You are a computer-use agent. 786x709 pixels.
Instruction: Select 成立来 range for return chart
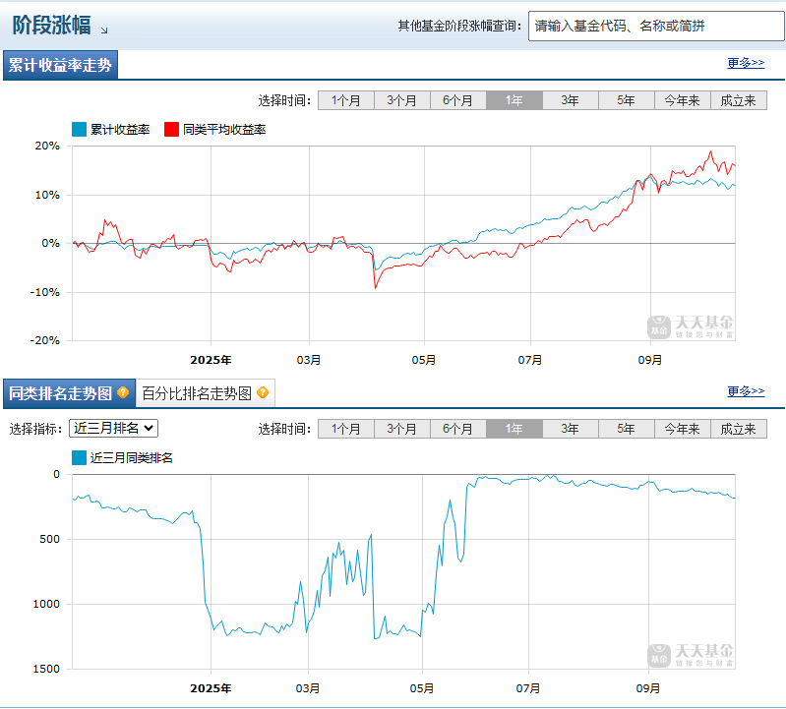tap(739, 100)
